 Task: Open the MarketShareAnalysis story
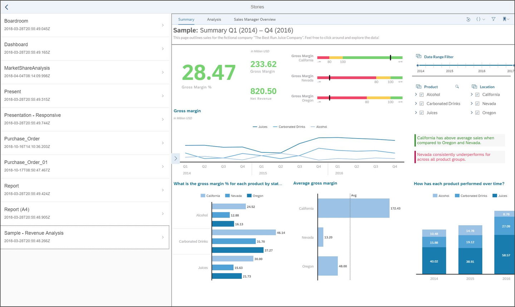(x=85, y=72)
